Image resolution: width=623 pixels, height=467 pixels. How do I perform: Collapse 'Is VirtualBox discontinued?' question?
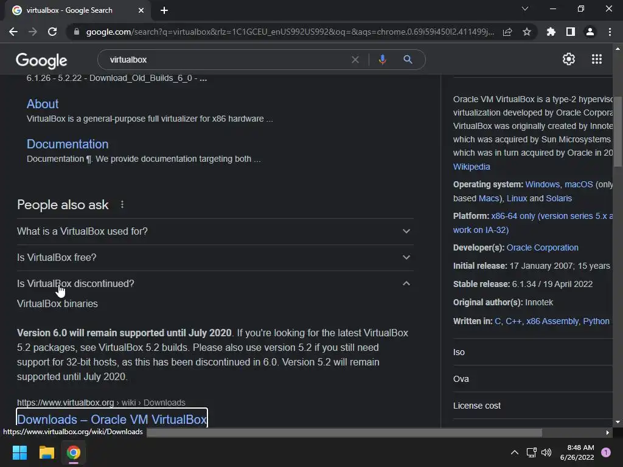pyautogui.click(x=215, y=284)
